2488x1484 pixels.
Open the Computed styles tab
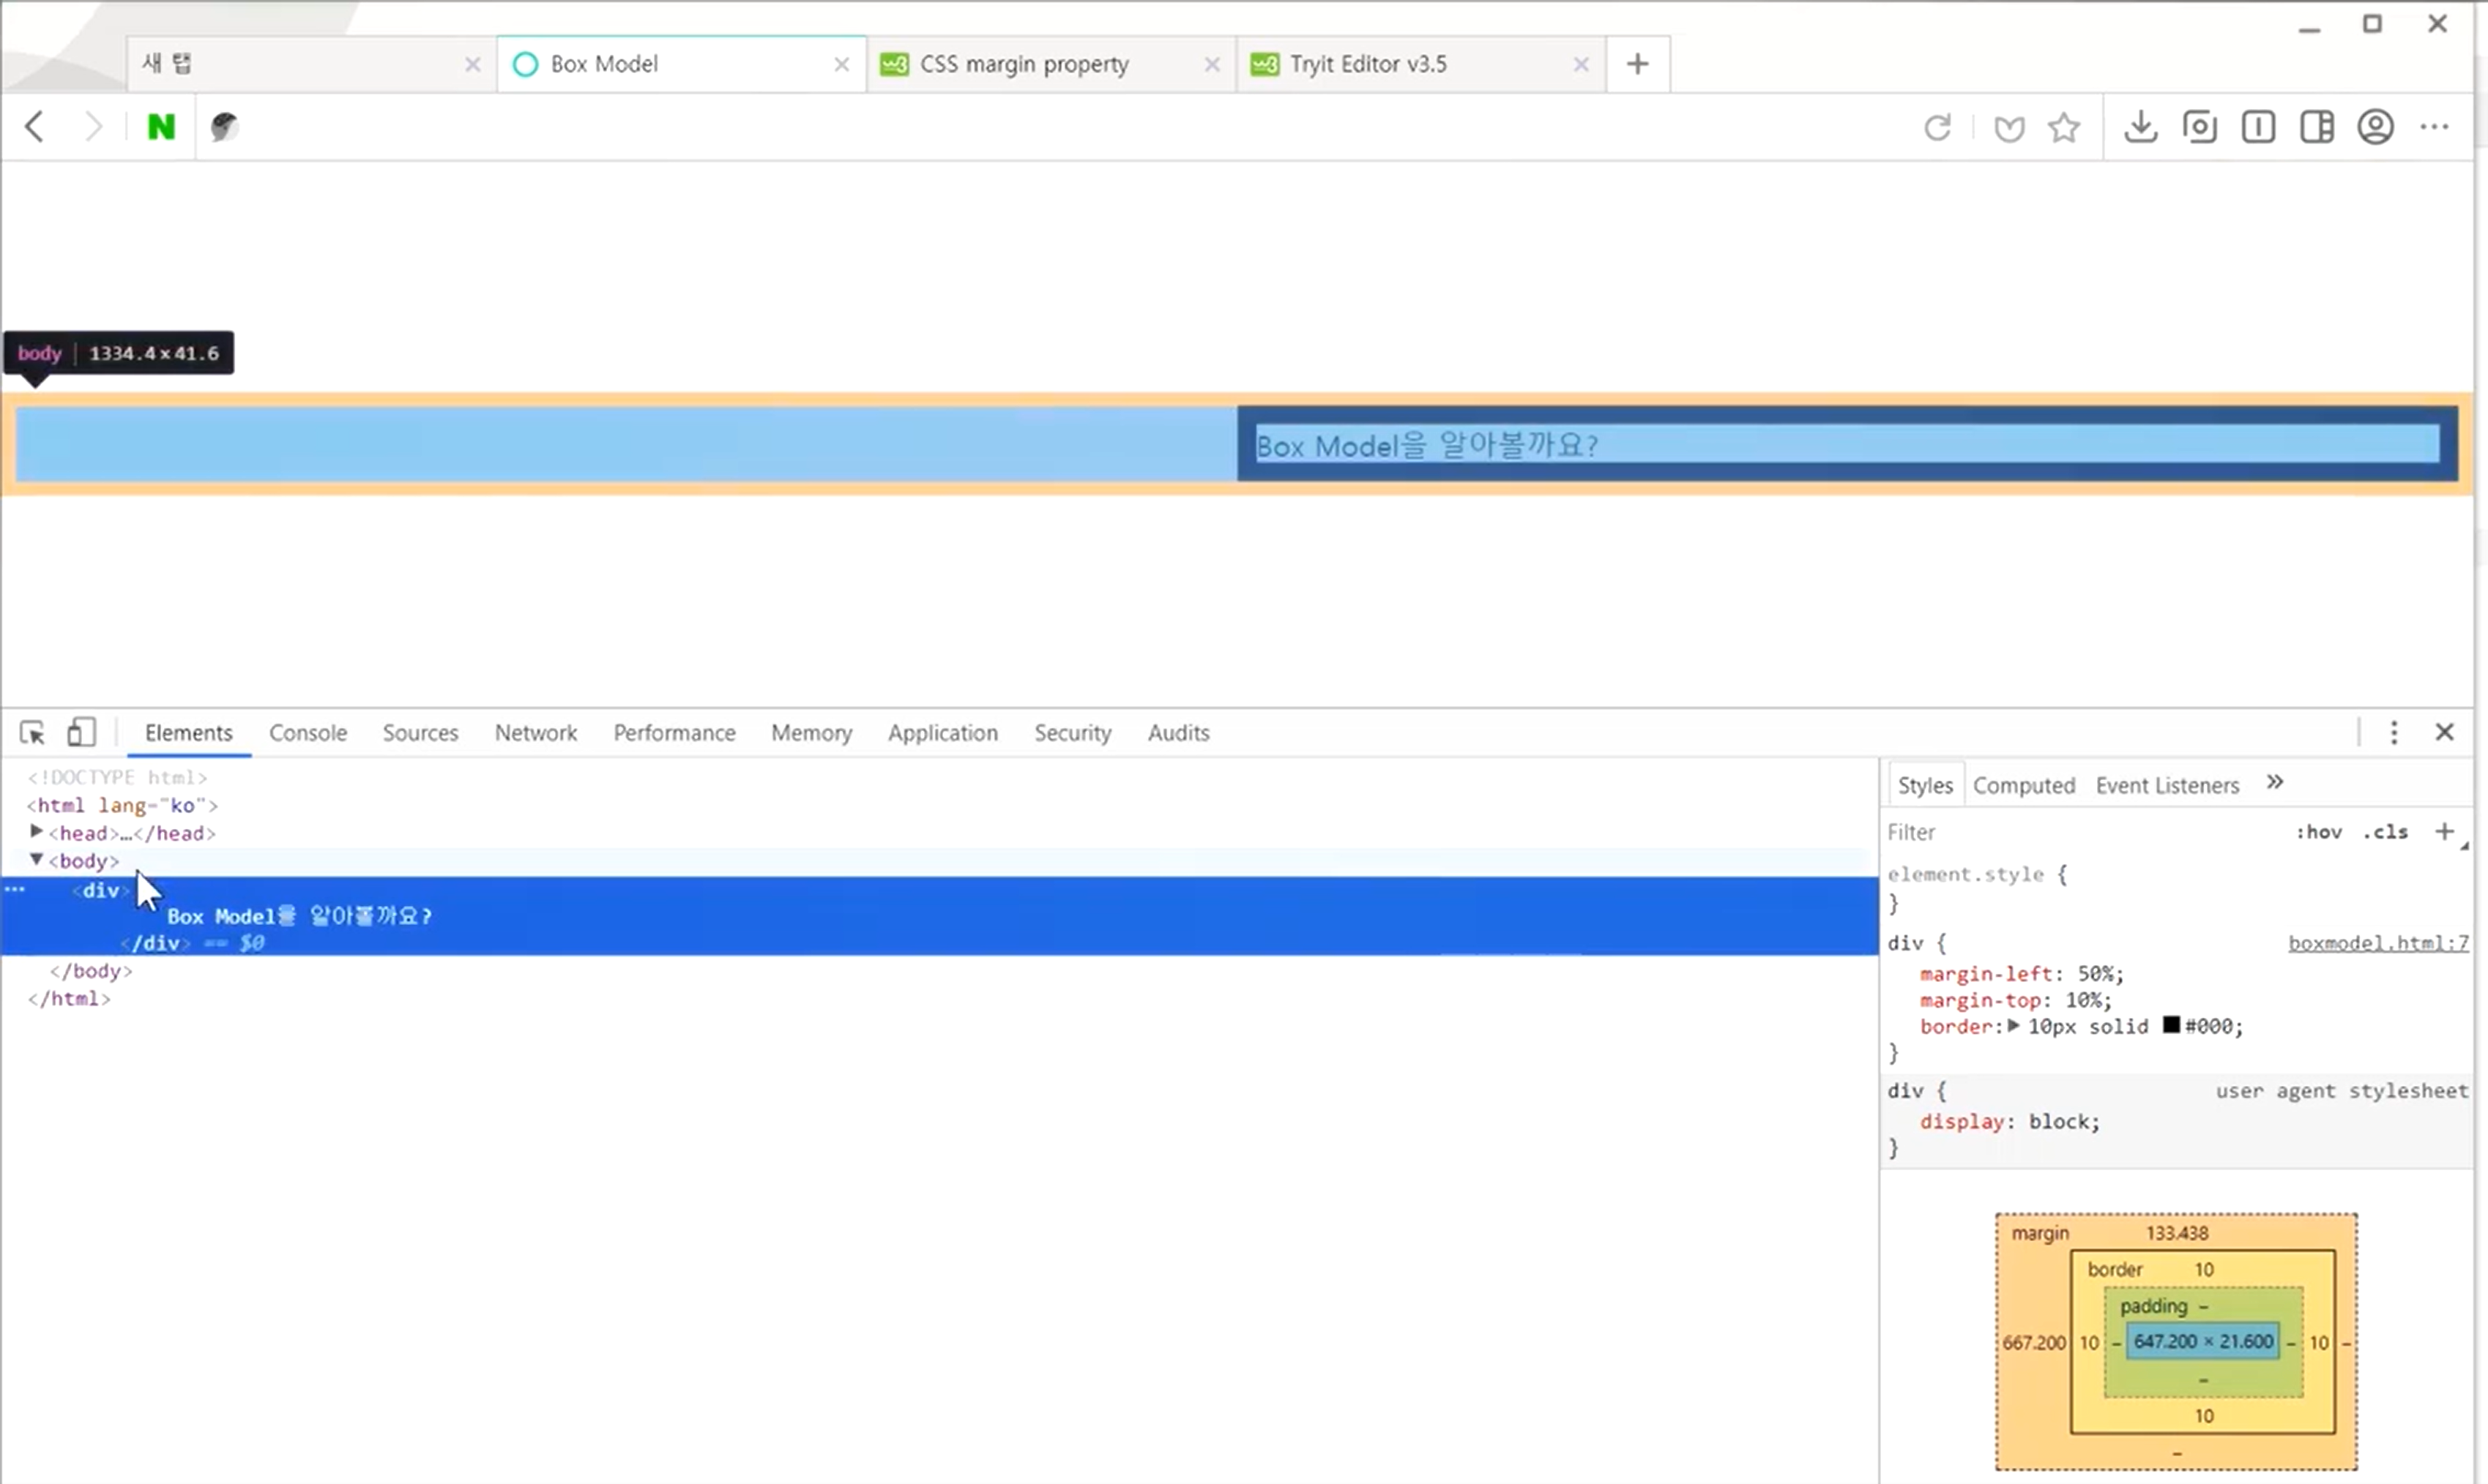(x=2023, y=786)
